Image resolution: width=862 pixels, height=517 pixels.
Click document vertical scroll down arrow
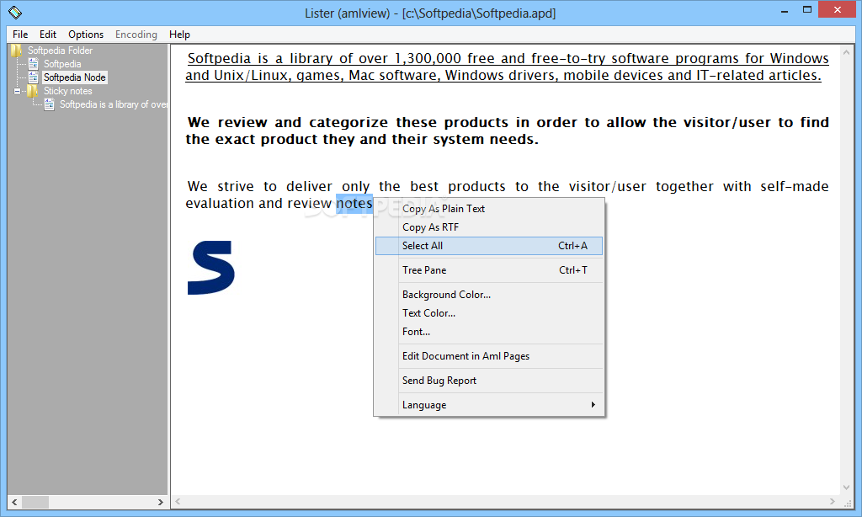pos(847,488)
